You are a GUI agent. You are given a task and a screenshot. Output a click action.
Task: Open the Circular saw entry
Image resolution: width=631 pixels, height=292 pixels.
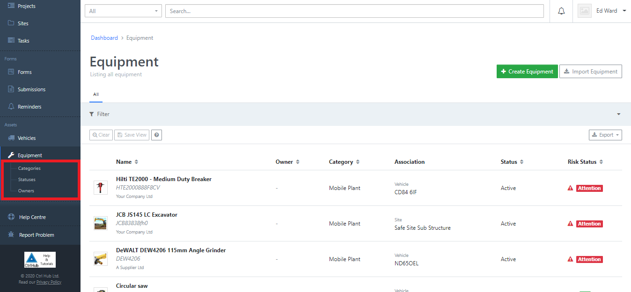click(x=132, y=286)
